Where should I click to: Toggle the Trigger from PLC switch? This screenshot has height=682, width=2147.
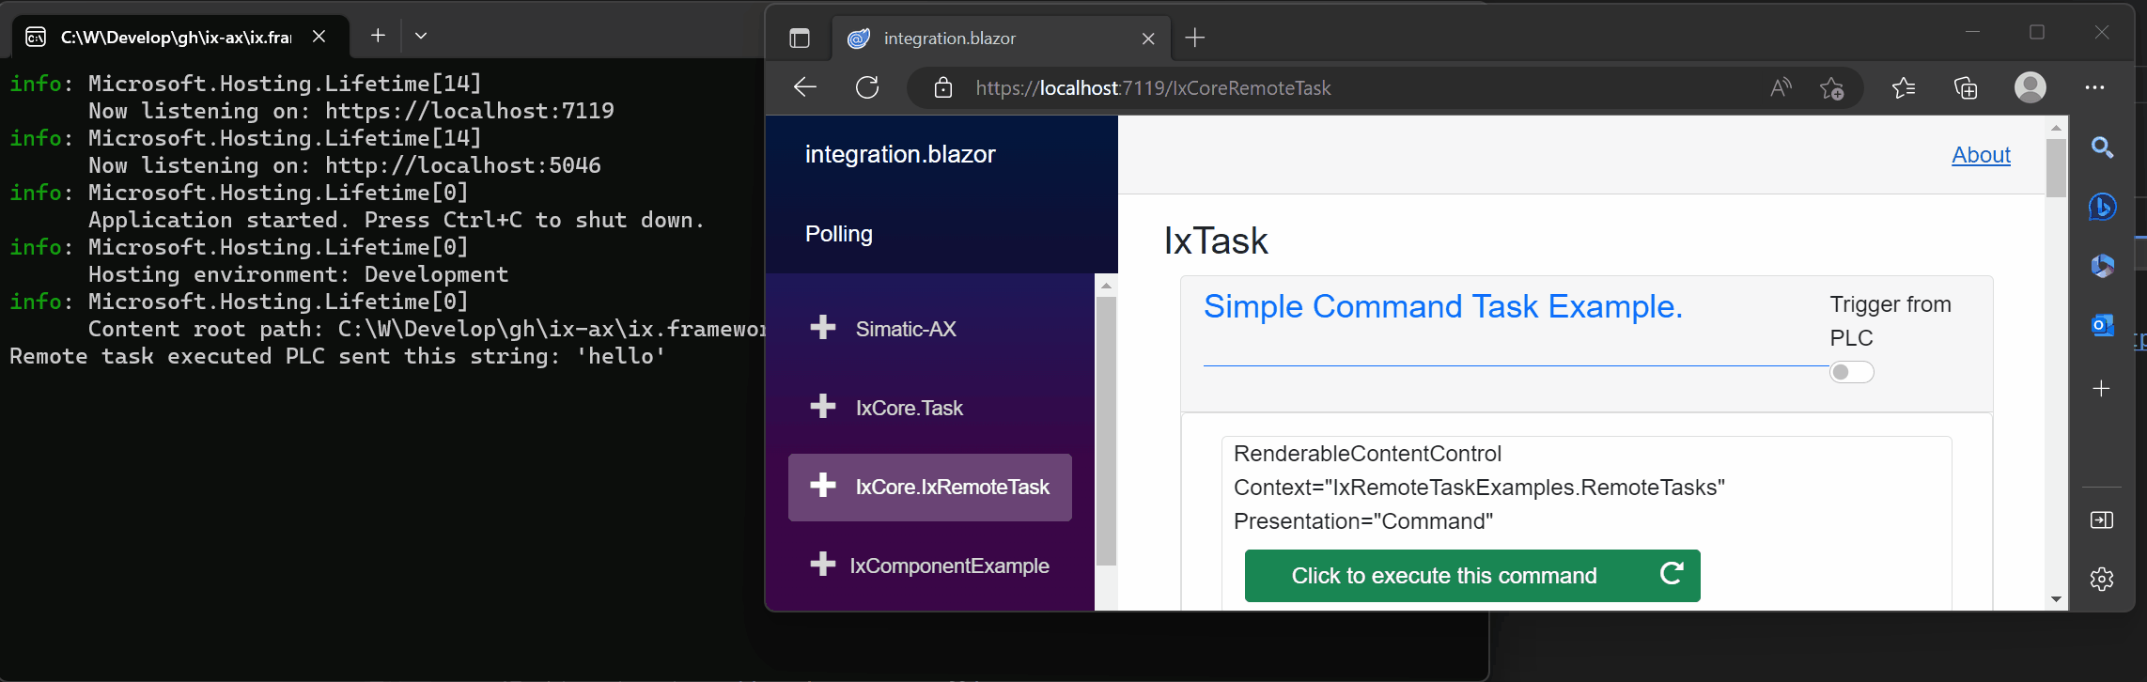pyautogui.click(x=1852, y=373)
